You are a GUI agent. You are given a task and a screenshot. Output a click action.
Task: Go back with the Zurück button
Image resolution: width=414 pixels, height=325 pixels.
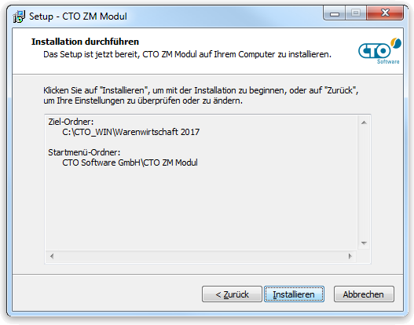point(232,294)
